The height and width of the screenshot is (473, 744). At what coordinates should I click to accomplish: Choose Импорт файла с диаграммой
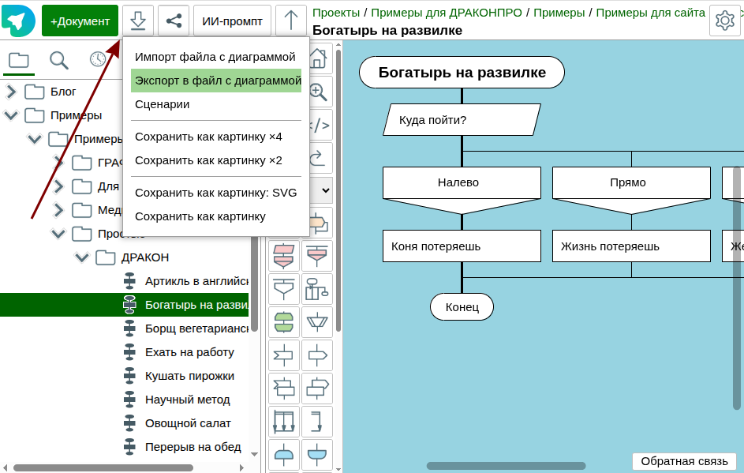[x=216, y=57]
